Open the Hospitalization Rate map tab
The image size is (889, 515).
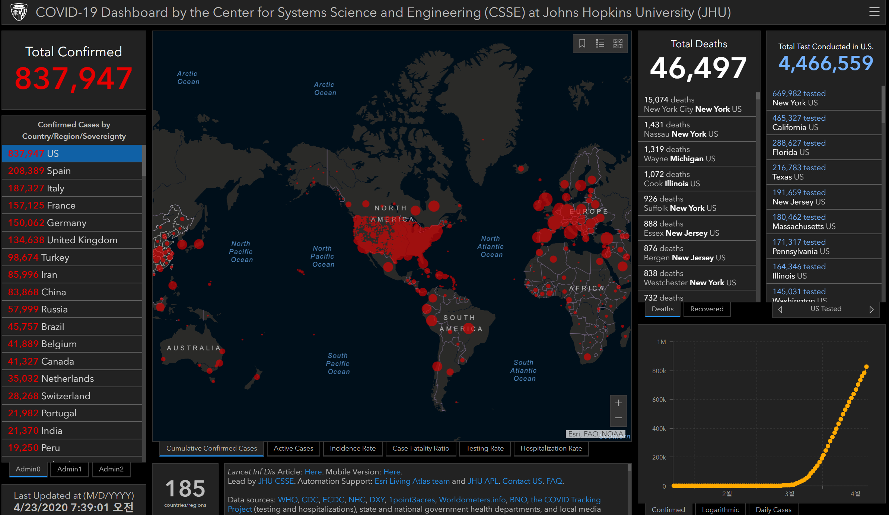(x=551, y=448)
